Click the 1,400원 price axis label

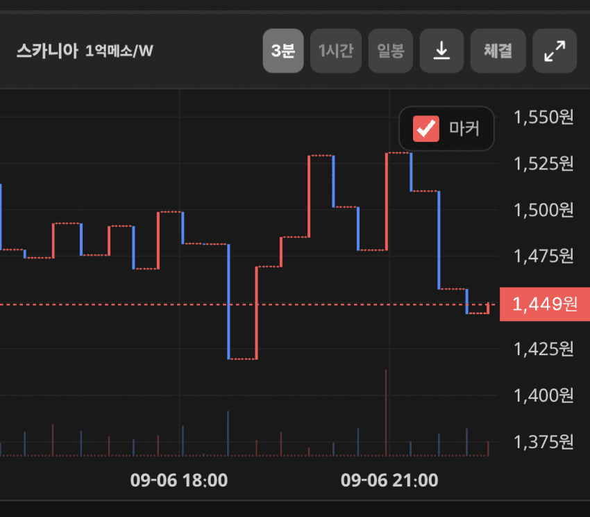[543, 395]
